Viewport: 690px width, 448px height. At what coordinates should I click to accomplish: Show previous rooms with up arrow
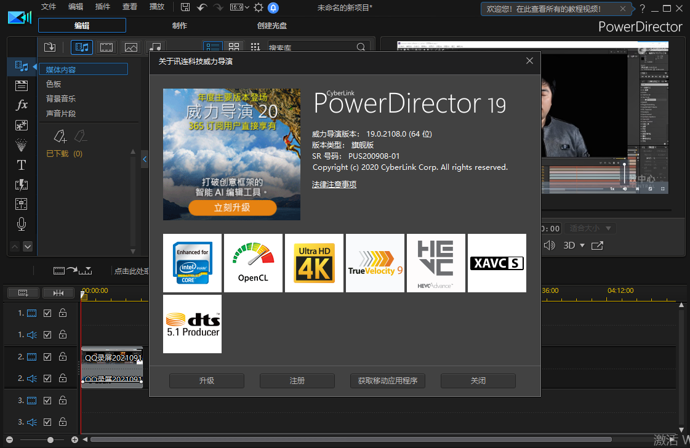pos(15,246)
